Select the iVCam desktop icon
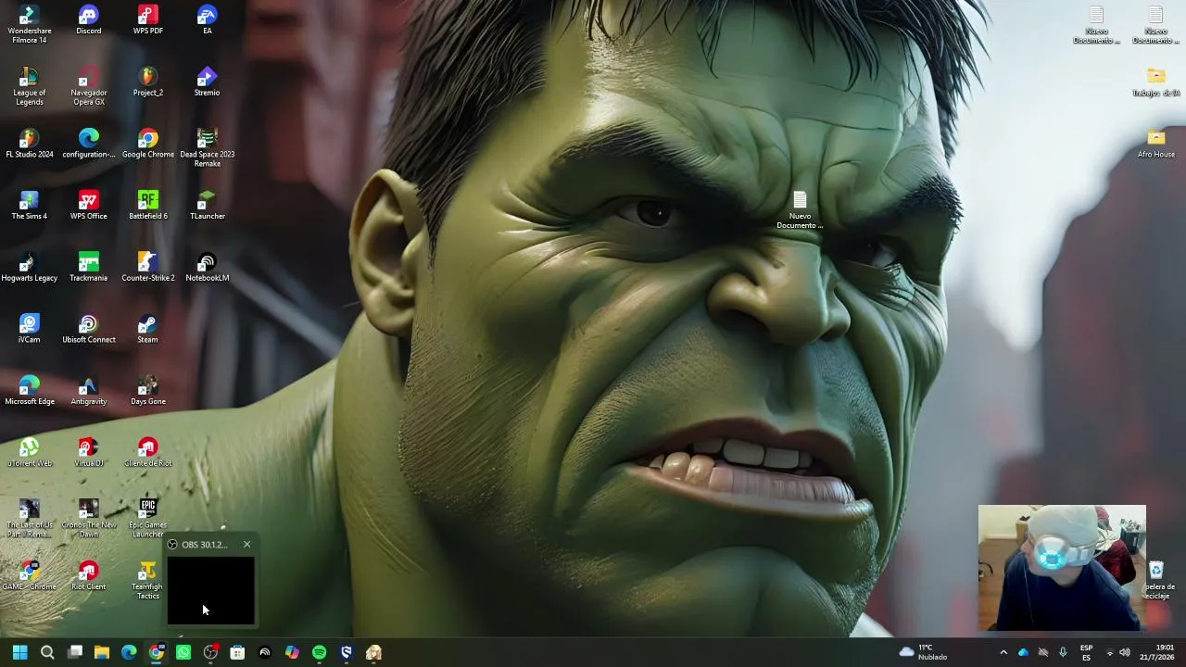This screenshot has width=1186, height=667. (x=29, y=329)
